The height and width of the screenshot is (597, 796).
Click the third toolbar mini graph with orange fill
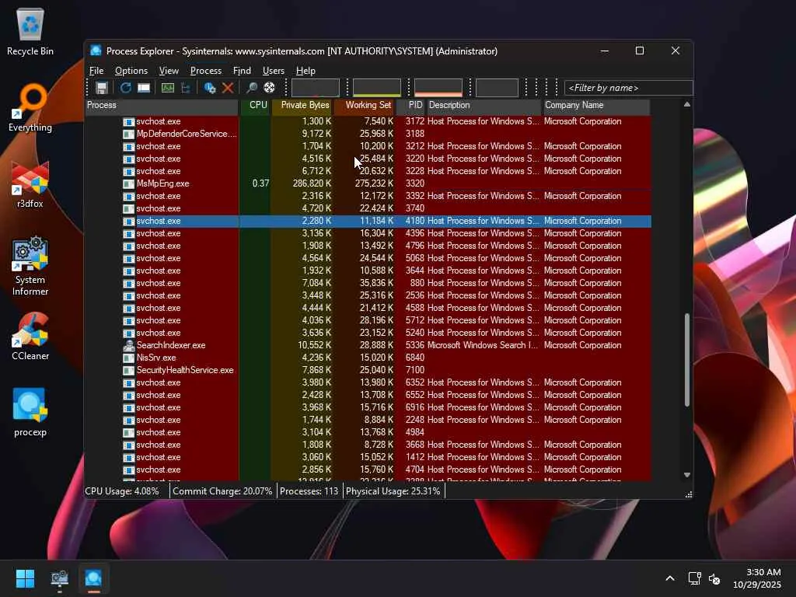pyautogui.click(x=438, y=88)
